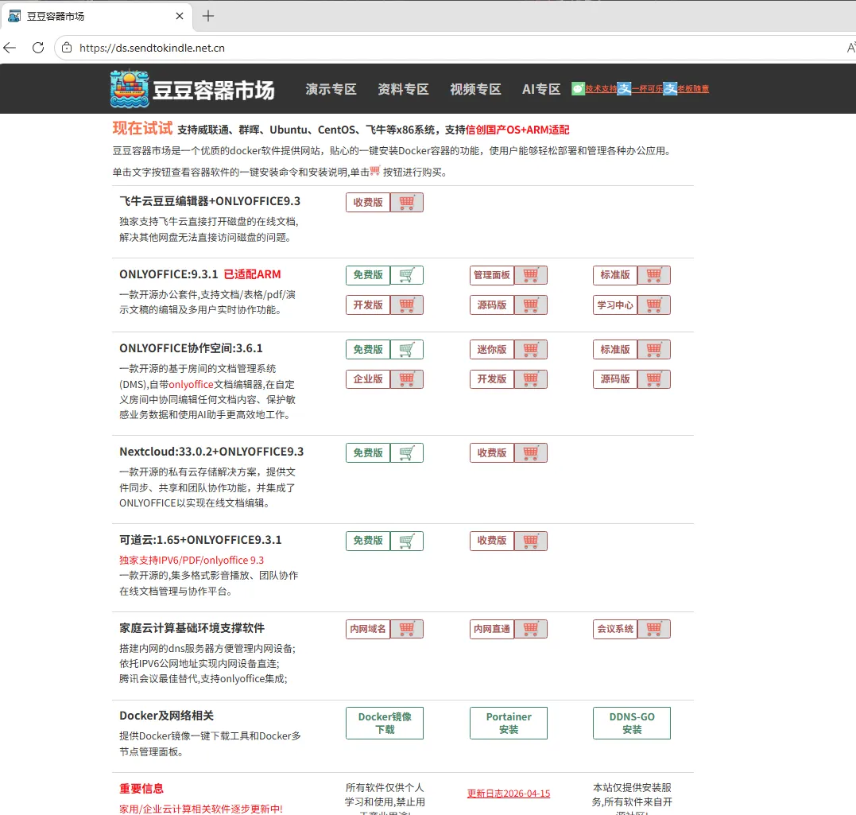The image size is (856, 815).
Task: Click the cart next to 飞牛云 收费版
Action: pyautogui.click(x=406, y=202)
